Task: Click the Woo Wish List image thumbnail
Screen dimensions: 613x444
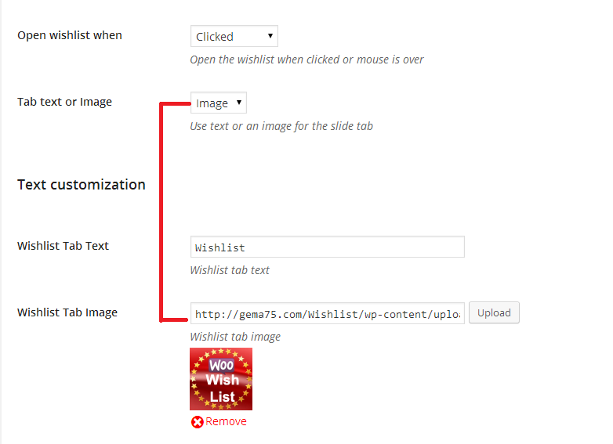Action: coord(221,379)
